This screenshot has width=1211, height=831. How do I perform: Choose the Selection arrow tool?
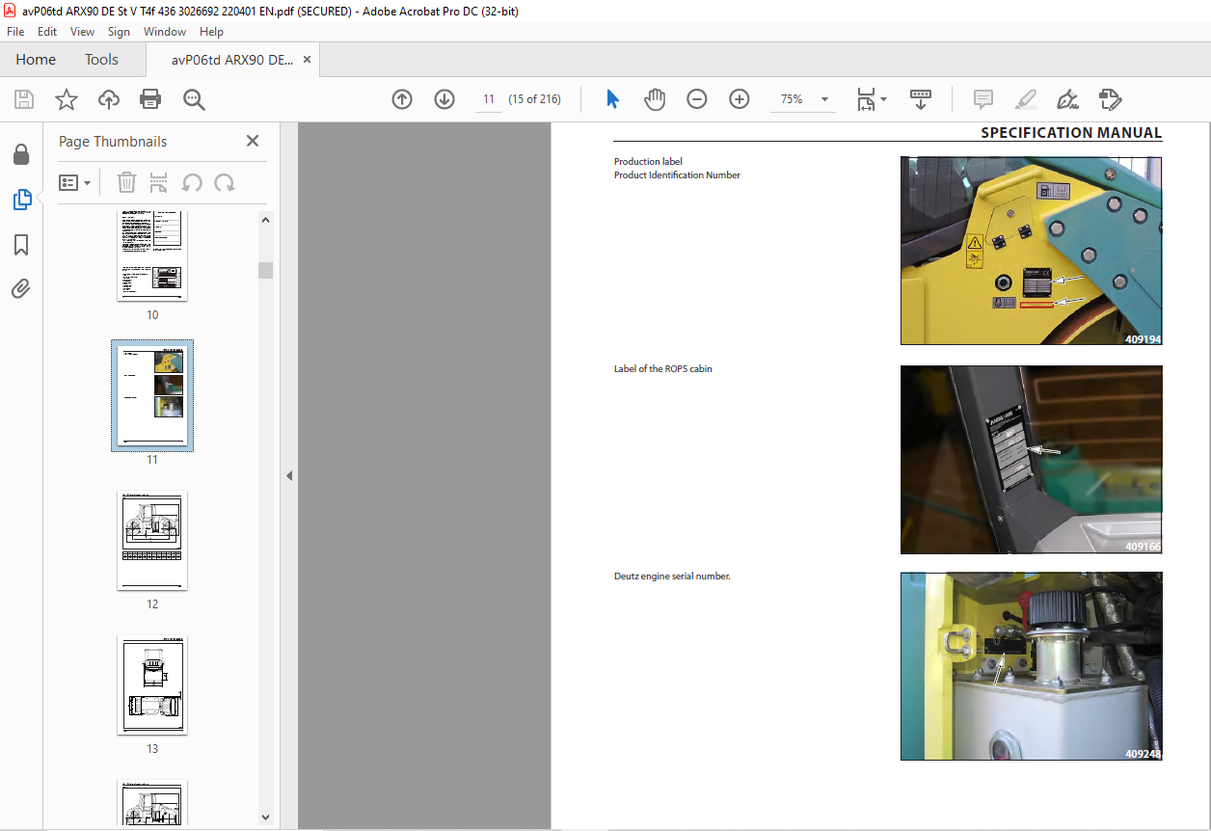[x=612, y=99]
